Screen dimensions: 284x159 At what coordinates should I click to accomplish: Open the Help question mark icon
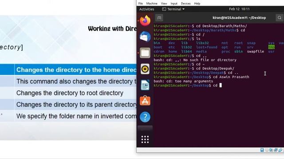[x=145, y=117]
